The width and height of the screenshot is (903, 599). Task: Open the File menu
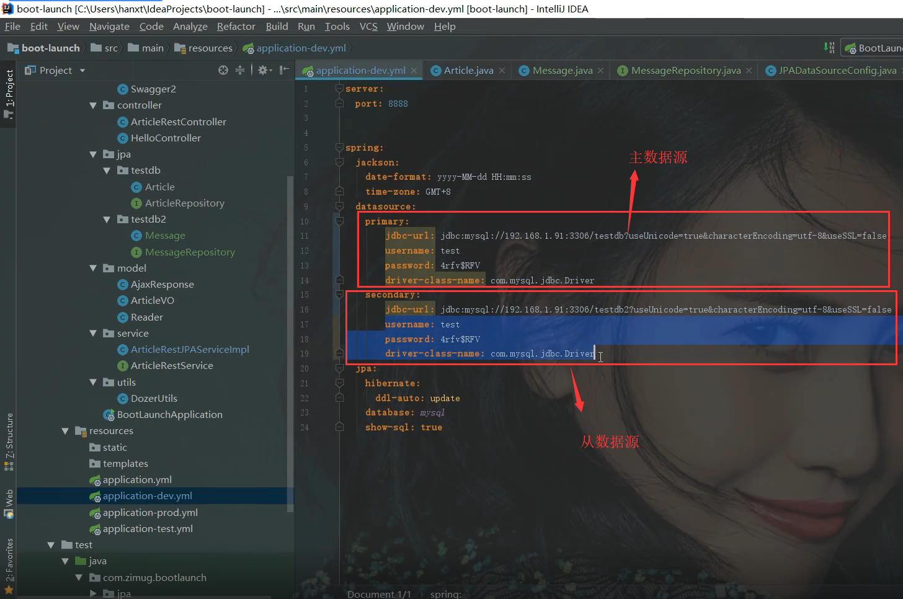click(12, 26)
